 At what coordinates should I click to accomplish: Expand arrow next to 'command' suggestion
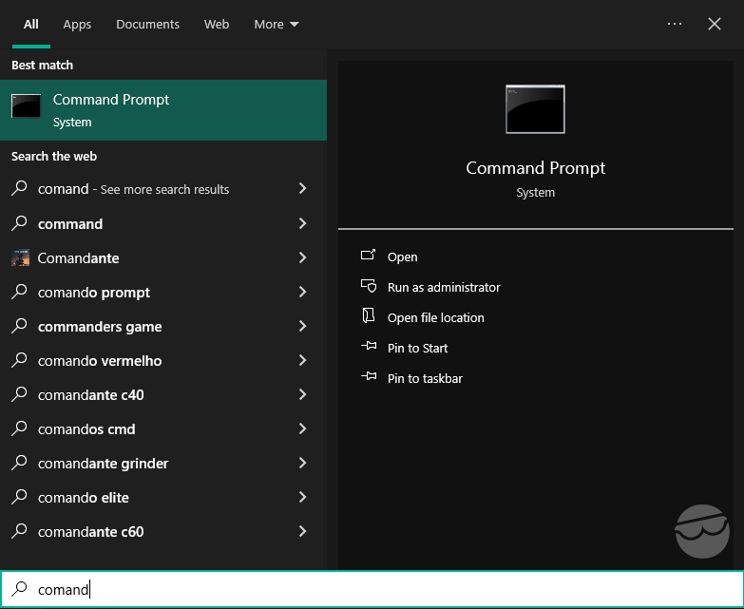coord(303,223)
